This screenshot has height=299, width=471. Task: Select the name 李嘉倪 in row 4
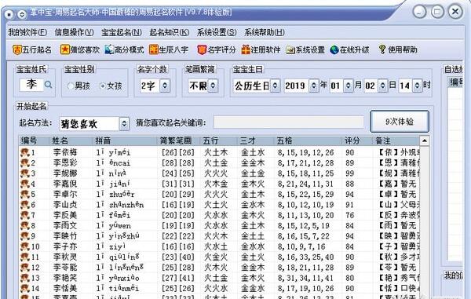point(65,184)
